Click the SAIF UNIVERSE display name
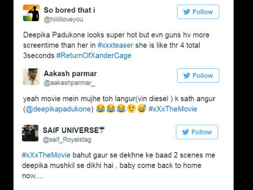Image resolution: width=253 pixels, height=190 pixels. pos(74,130)
